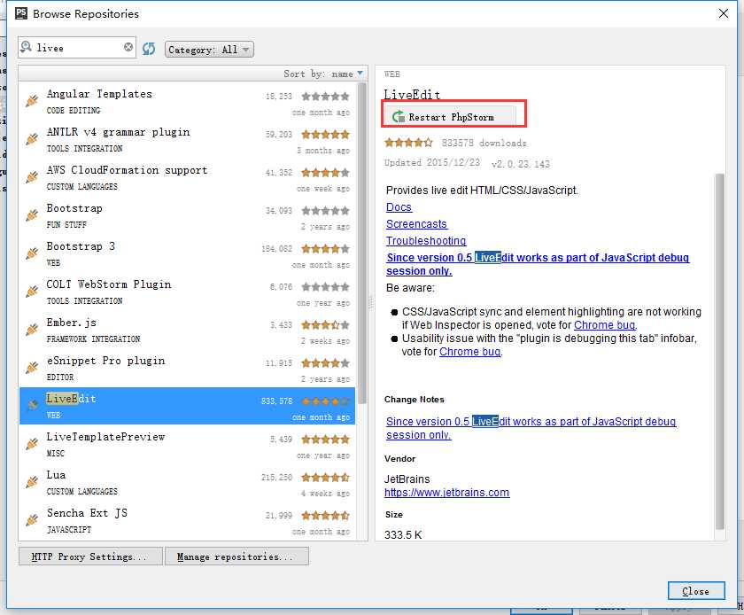Open the Troubleshooting link
This screenshot has width=744, height=615.
click(x=426, y=241)
